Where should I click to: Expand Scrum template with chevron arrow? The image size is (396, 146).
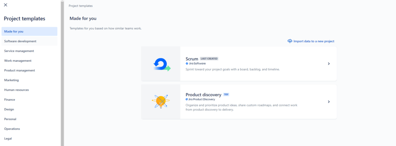coord(329,64)
